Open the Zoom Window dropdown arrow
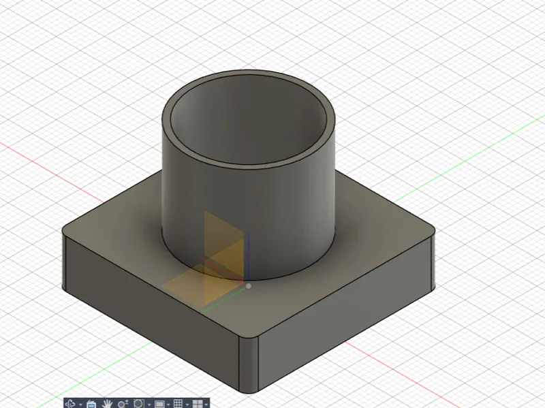The height and width of the screenshot is (408, 545). [x=149, y=405]
